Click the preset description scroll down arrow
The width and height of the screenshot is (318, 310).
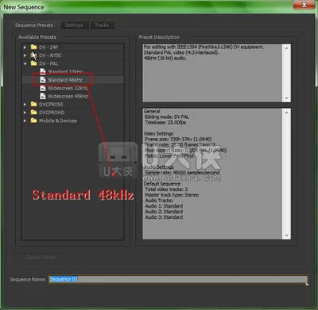286,98
